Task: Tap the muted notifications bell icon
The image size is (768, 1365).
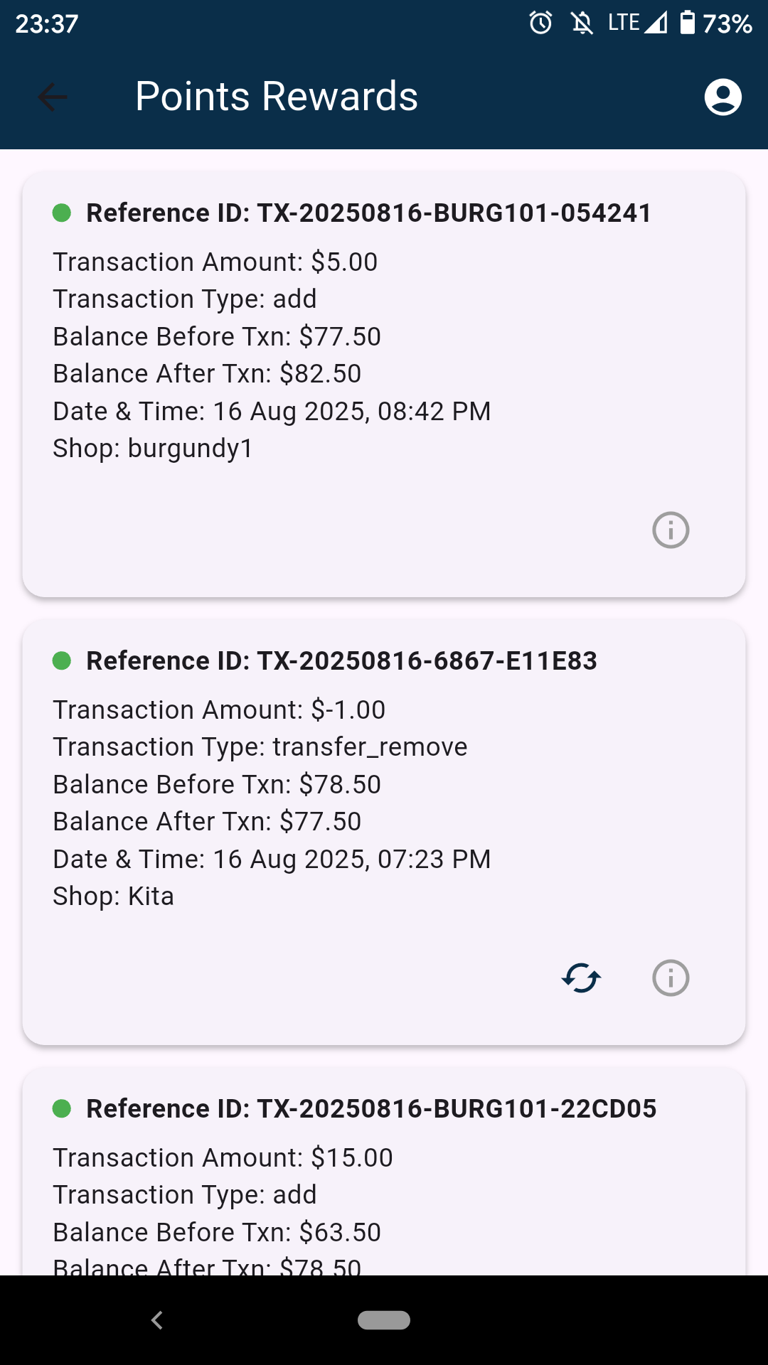Action: 582,23
